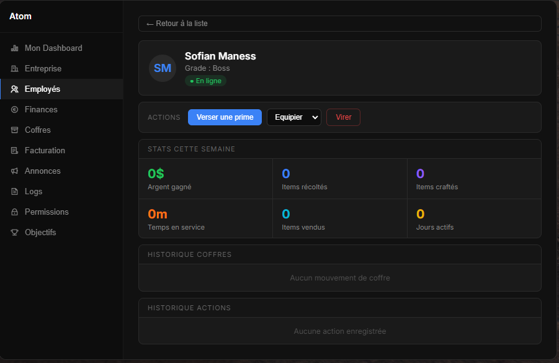Screen dimensions: 559x363
Task: Click the red Virer button
Action: pos(343,117)
